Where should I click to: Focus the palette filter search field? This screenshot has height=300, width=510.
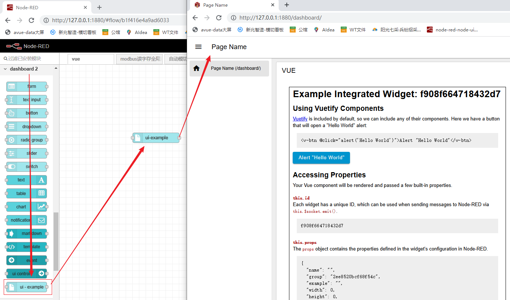(30, 58)
